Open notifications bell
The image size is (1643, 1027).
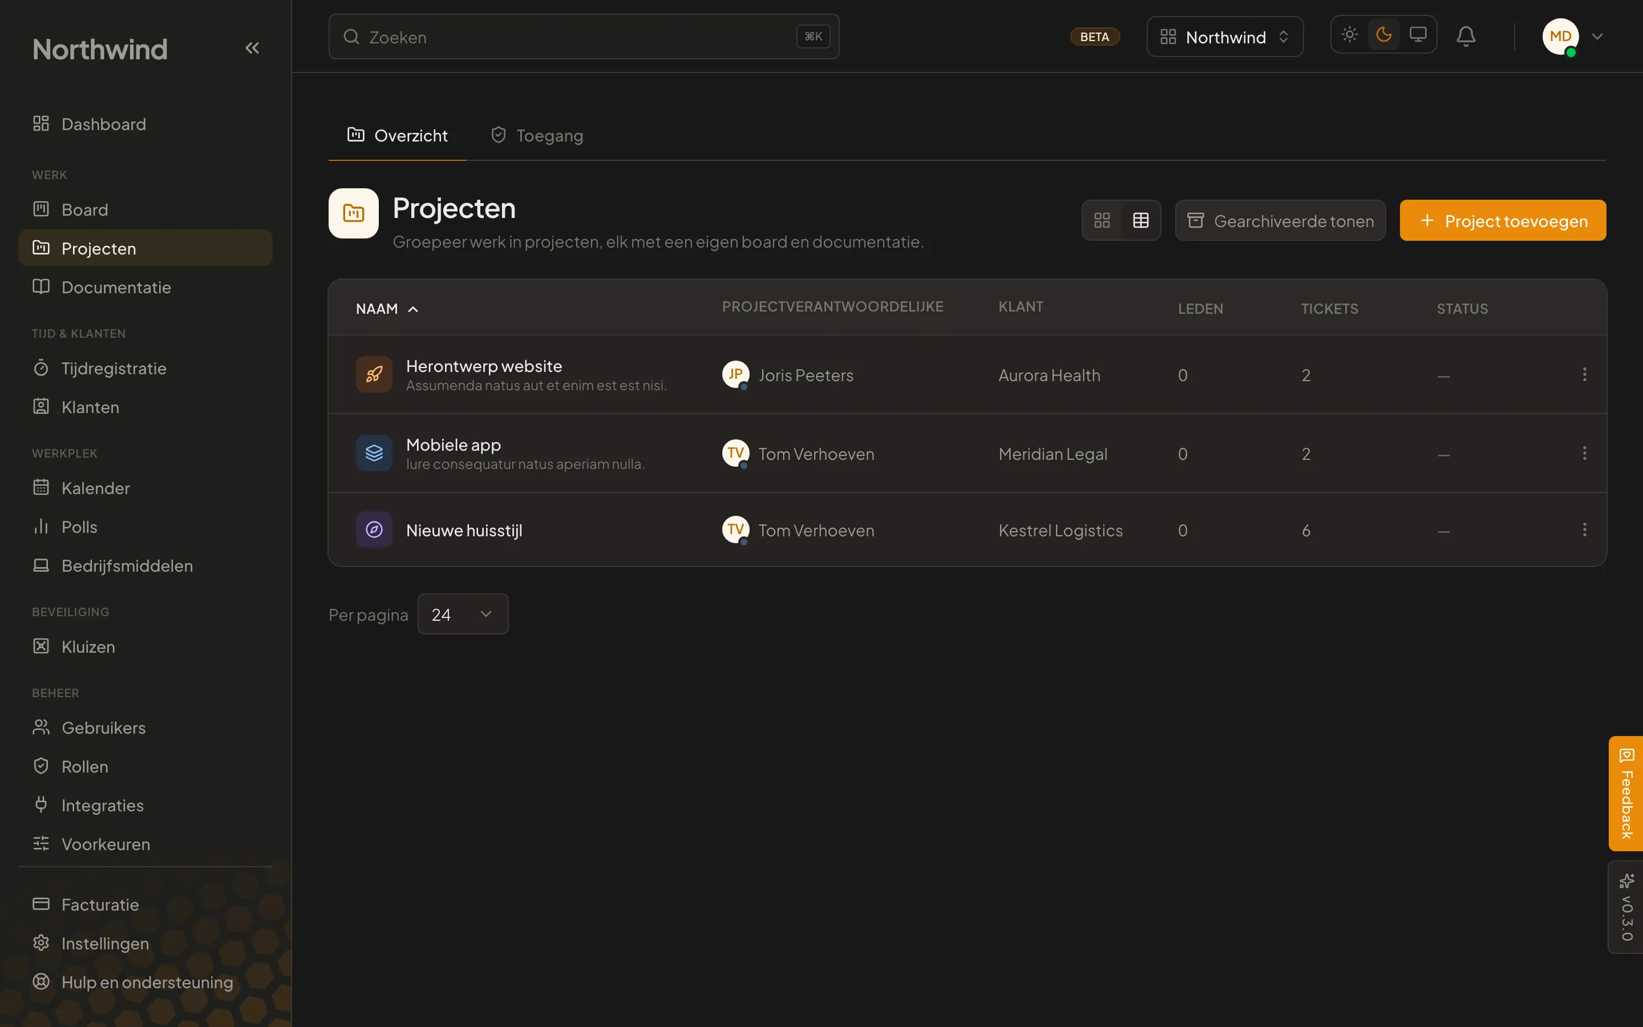click(1466, 37)
